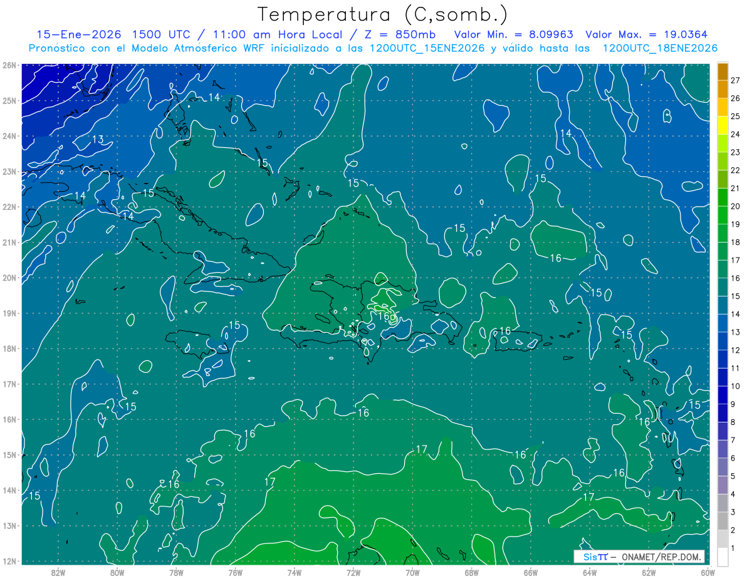This screenshot has width=752, height=581.
Task: Click the 23N latitude axis label
Action: [9, 172]
